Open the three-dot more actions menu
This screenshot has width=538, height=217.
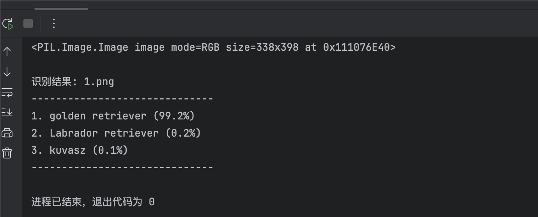coord(54,24)
